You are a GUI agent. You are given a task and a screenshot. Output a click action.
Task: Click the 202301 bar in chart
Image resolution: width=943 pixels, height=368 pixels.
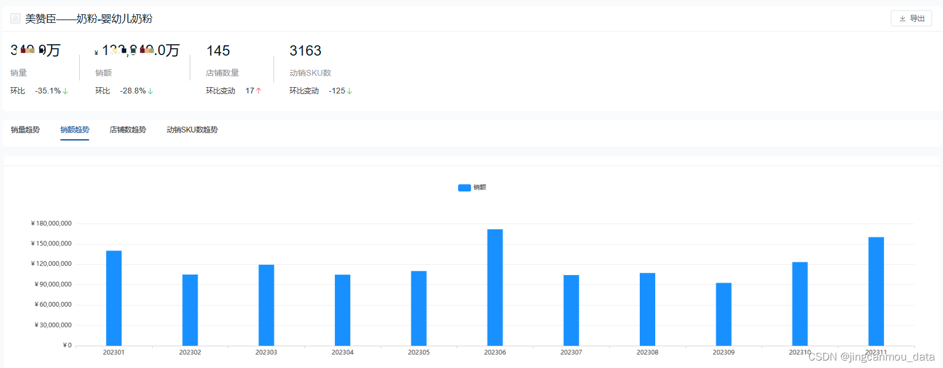114,298
